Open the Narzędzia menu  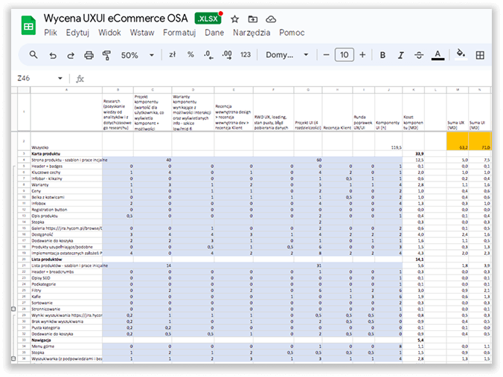click(x=251, y=33)
